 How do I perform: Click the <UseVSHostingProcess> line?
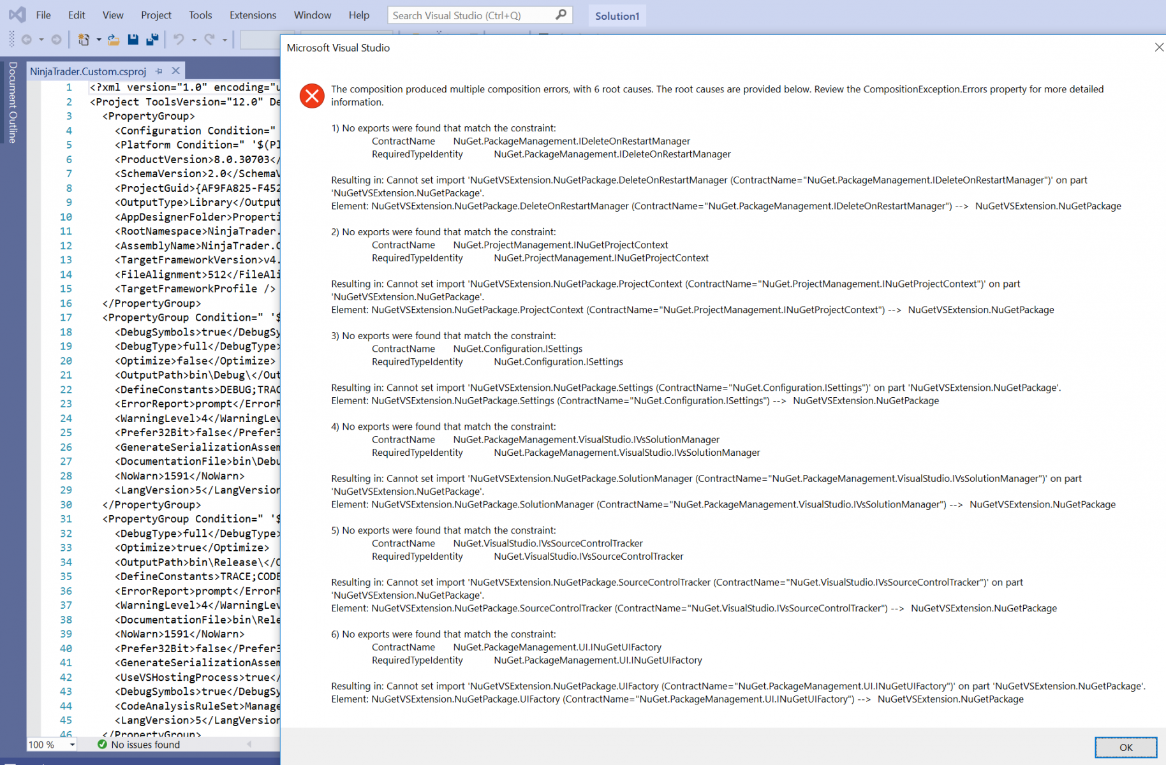[197, 677]
